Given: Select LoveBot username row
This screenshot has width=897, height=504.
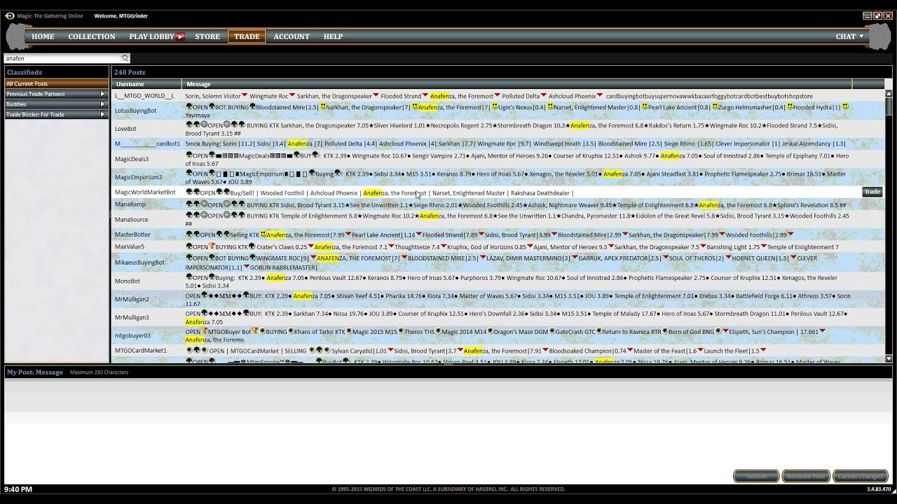Looking at the screenshot, I should coord(125,129).
